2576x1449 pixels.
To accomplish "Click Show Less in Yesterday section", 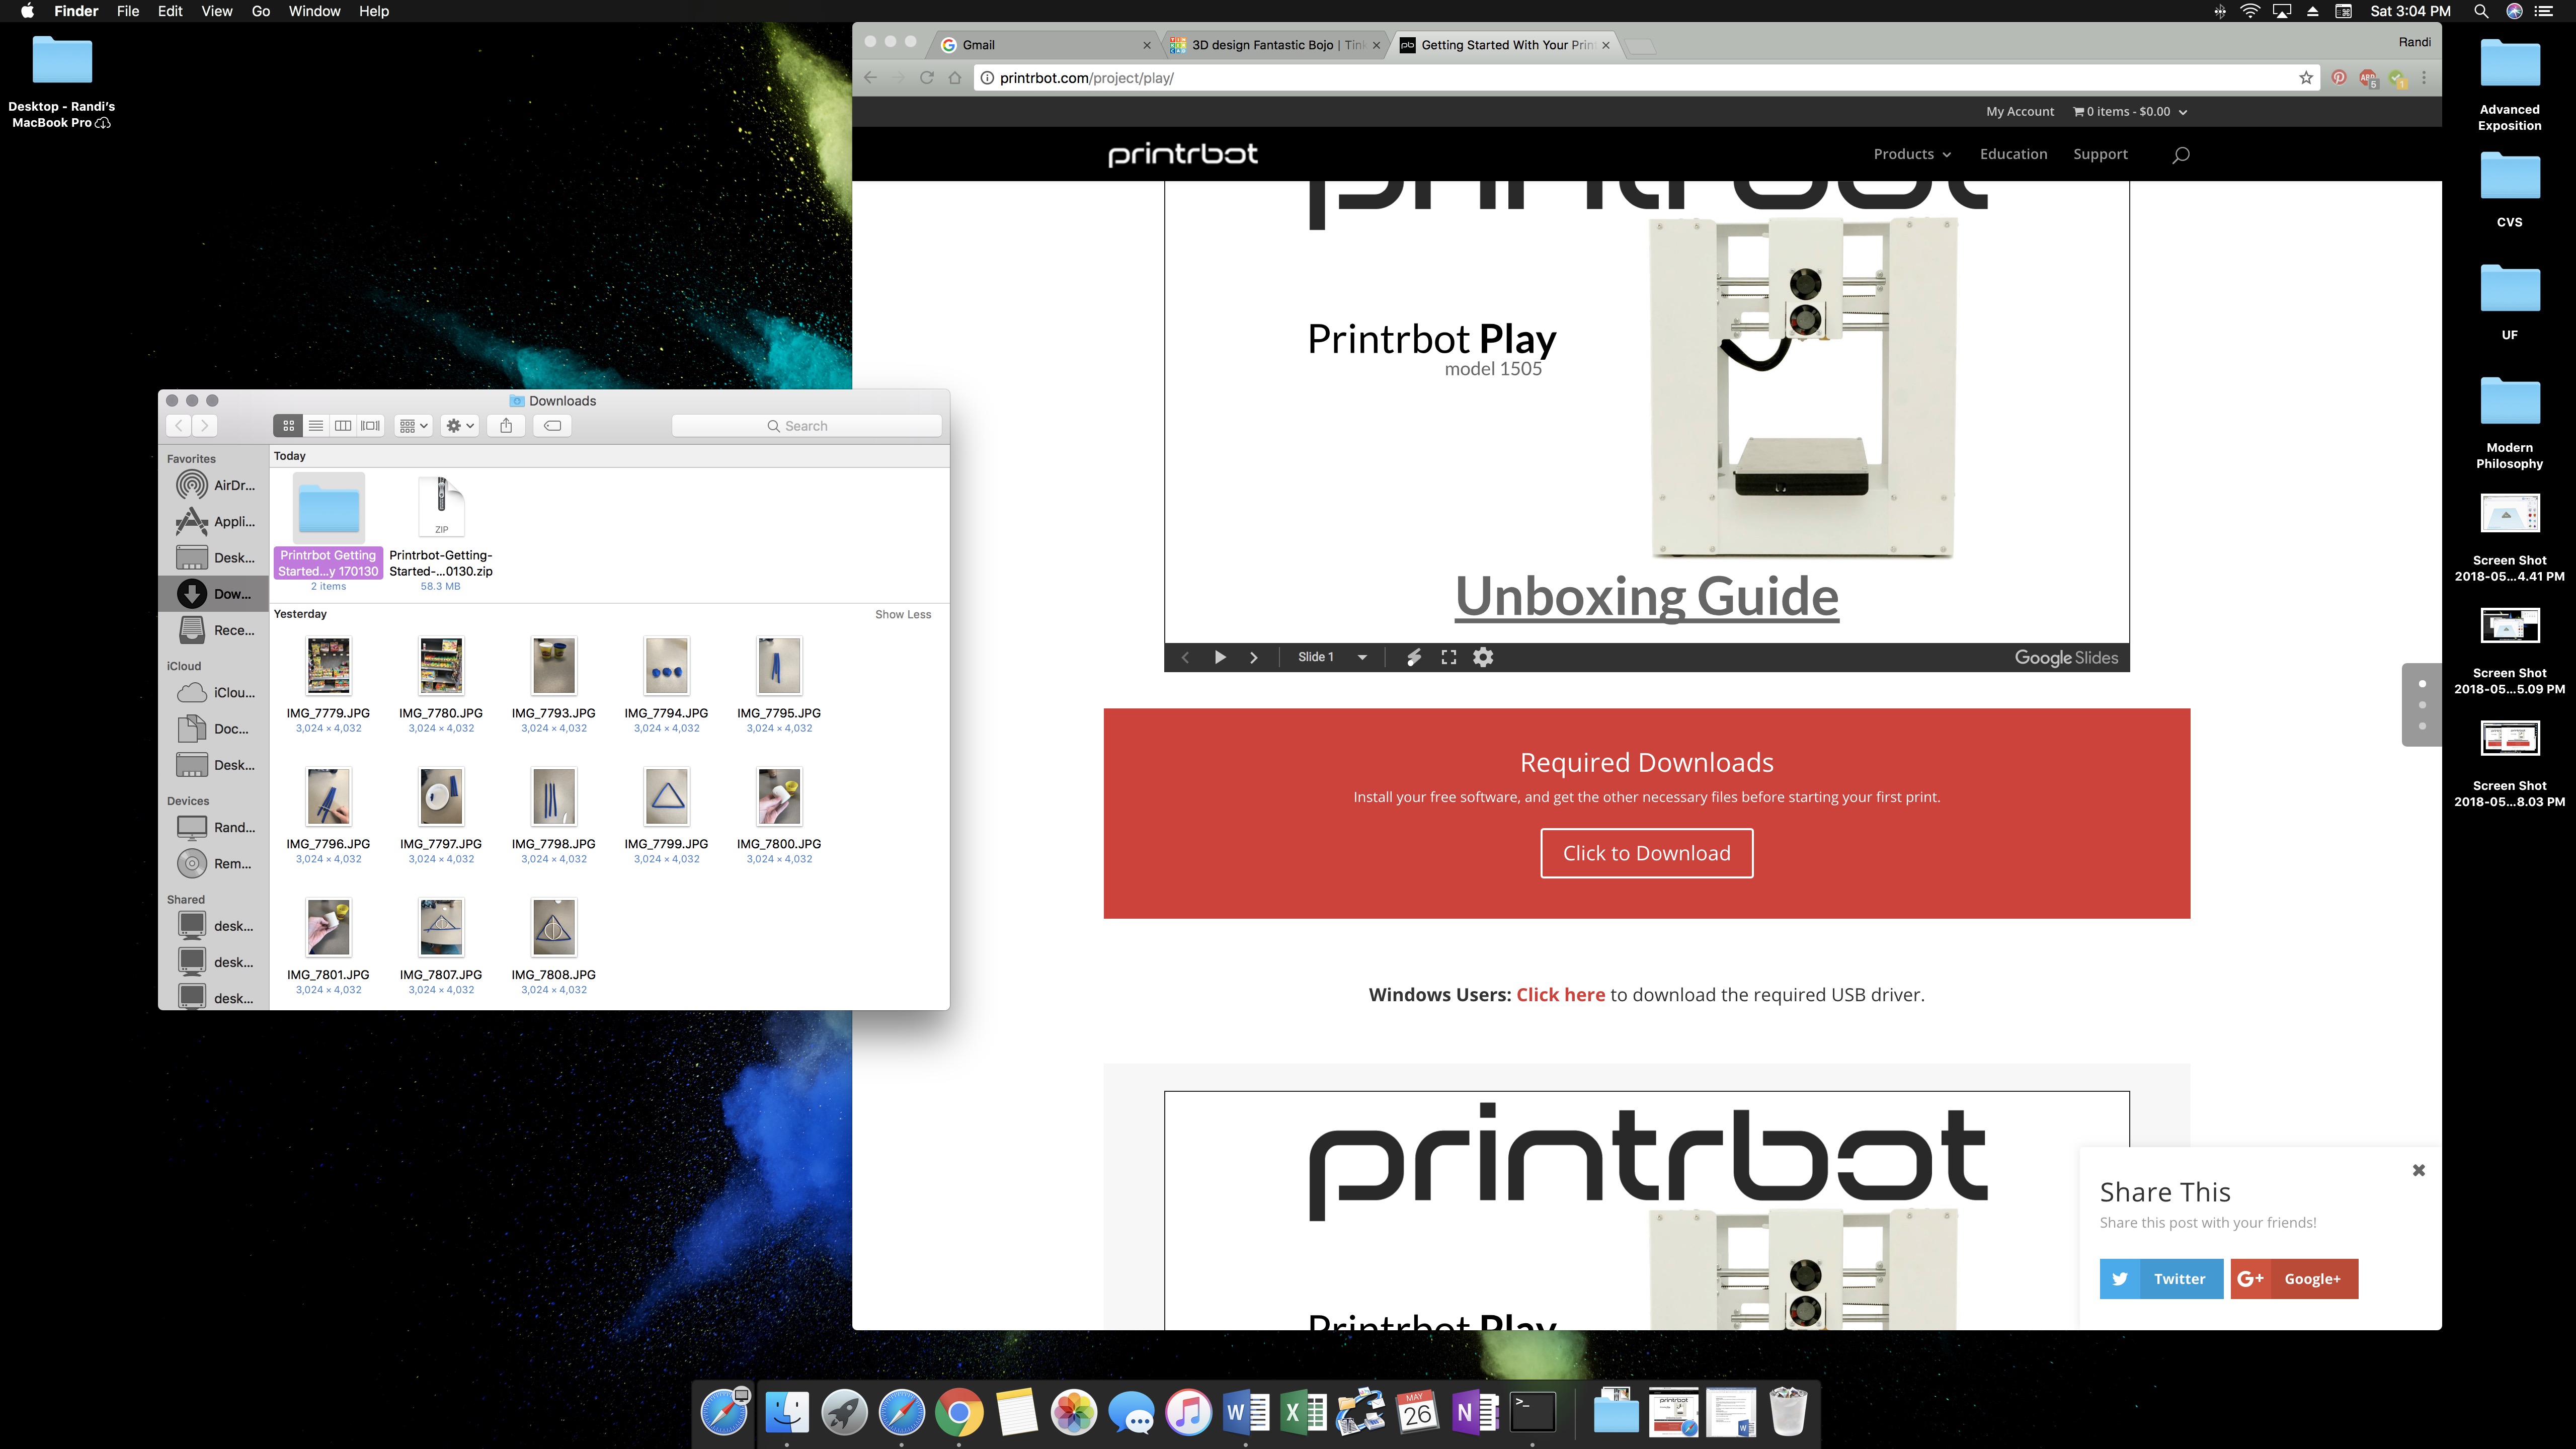I will tap(902, 615).
